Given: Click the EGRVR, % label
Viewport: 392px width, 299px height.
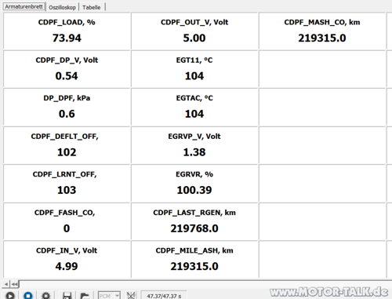Looking at the screenshot, I should 194,174.
